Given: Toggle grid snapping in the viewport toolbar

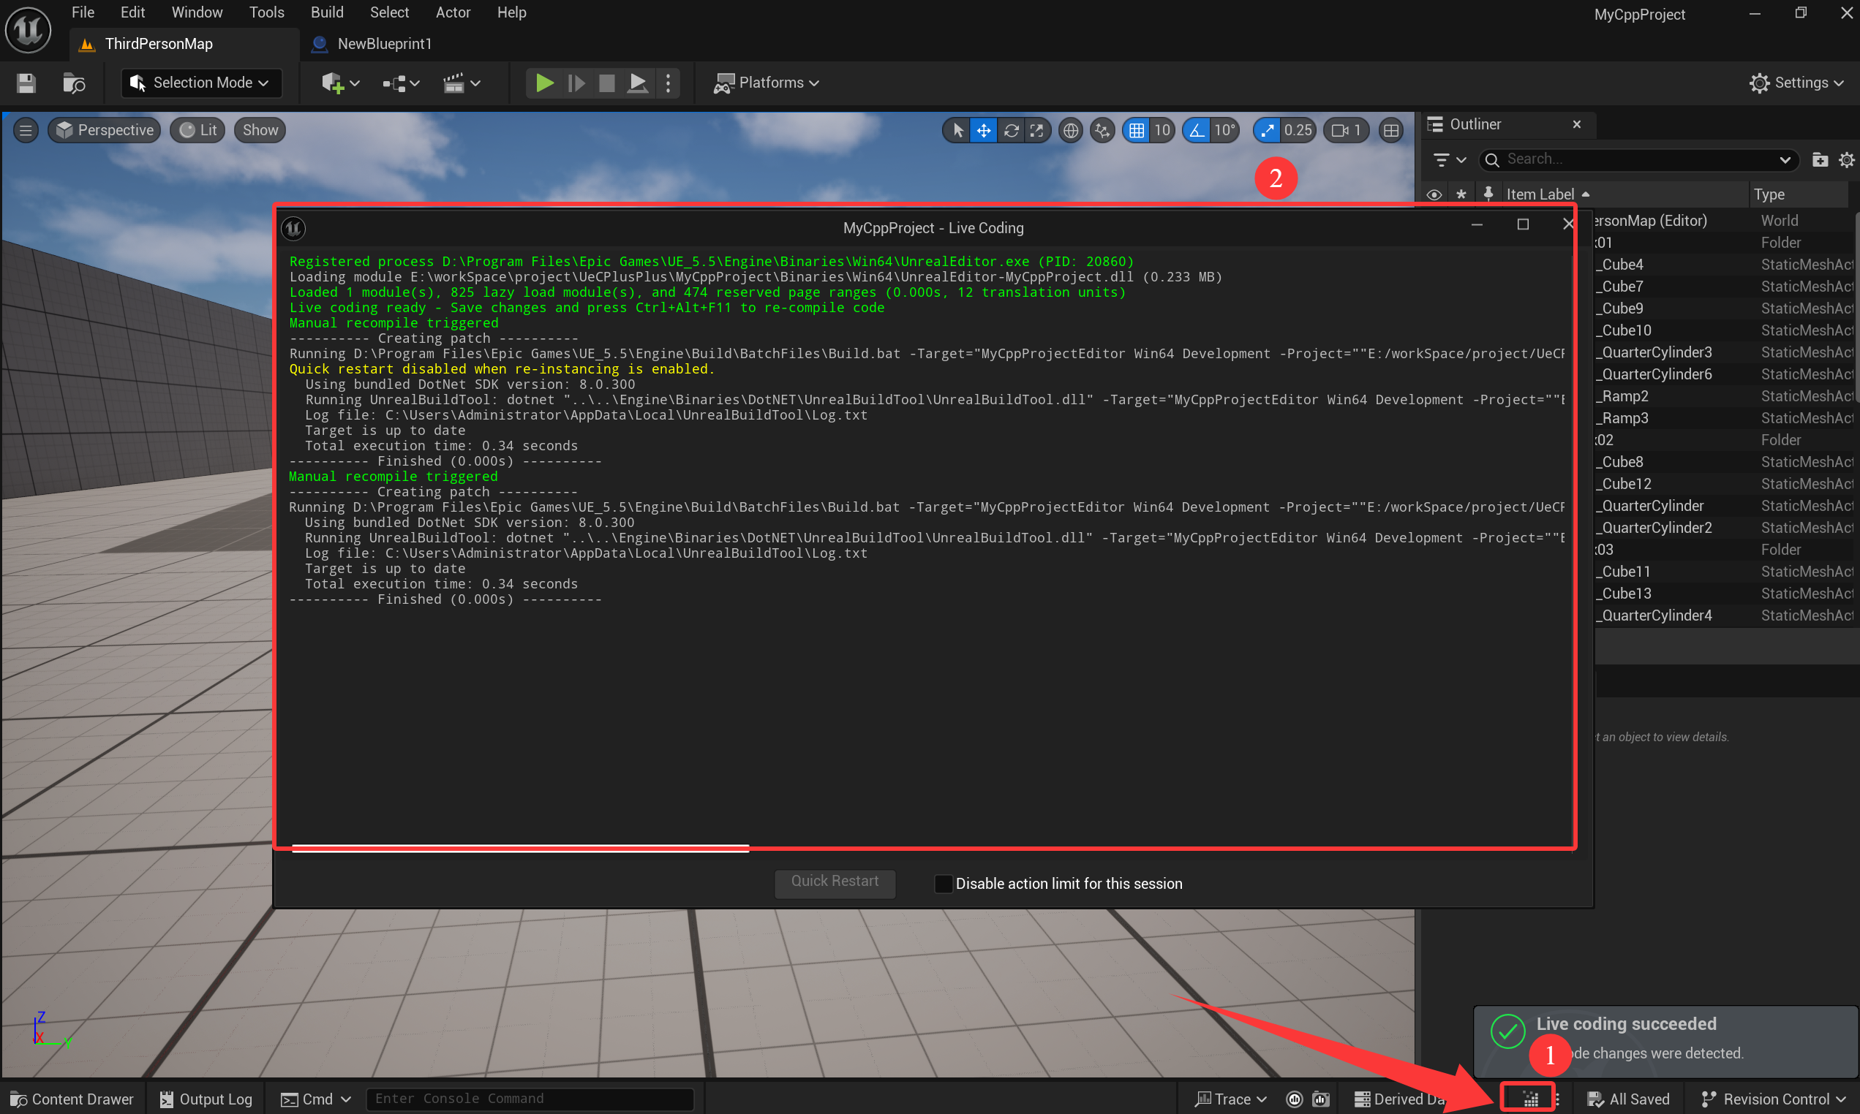Looking at the screenshot, I should click(1138, 130).
